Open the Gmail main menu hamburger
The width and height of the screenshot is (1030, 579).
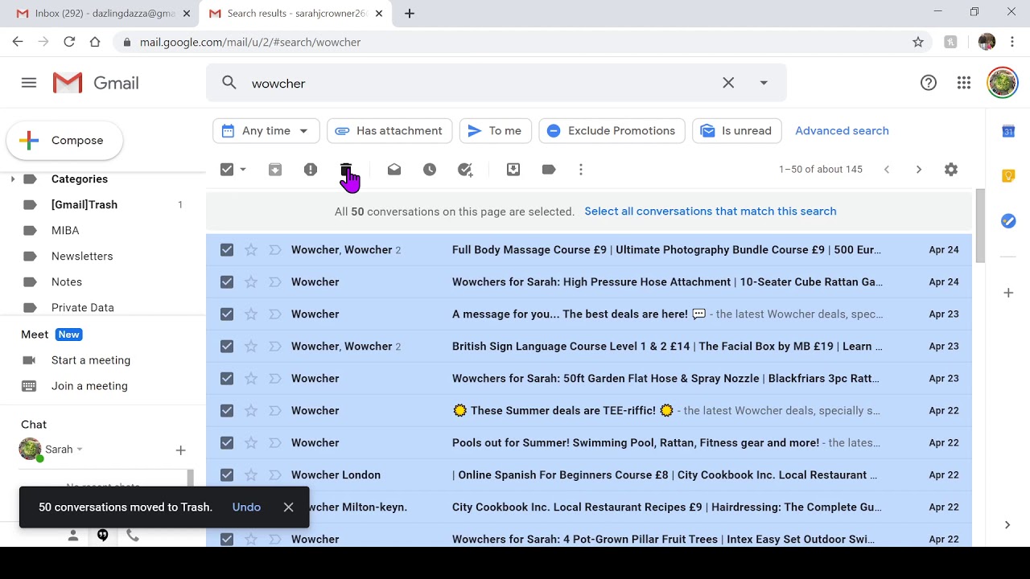coord(29,83)
